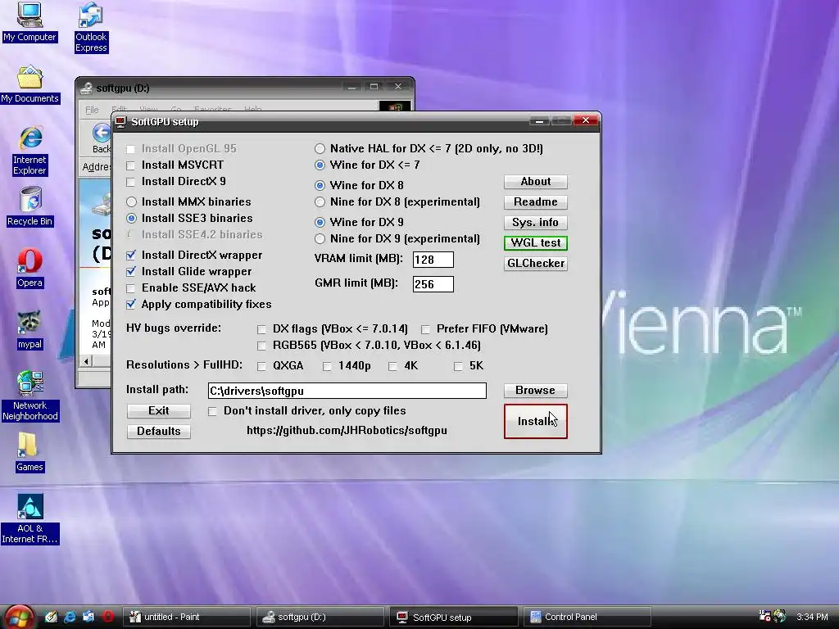Click the Opera quick launch icon

tap(108, 617)
